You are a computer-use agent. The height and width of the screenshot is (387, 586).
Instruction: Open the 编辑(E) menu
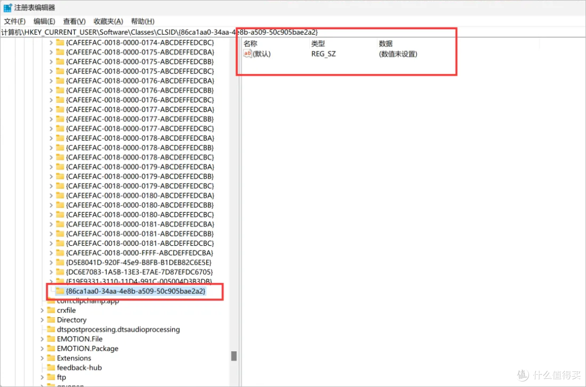tap(44, 21)
